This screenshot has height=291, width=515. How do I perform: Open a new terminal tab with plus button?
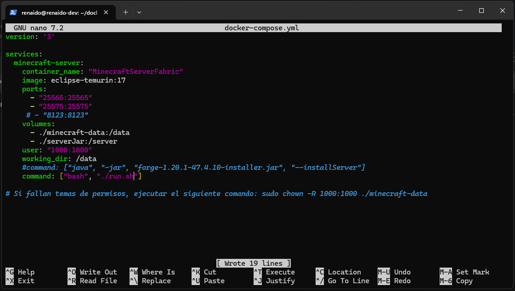pos(125,12)
